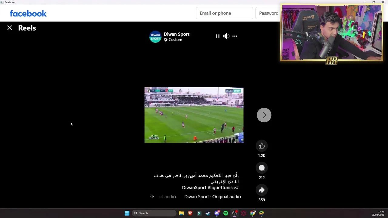Open Steam from taskbar
This screenshot has width=388, height=218.
tap(208, 213)
